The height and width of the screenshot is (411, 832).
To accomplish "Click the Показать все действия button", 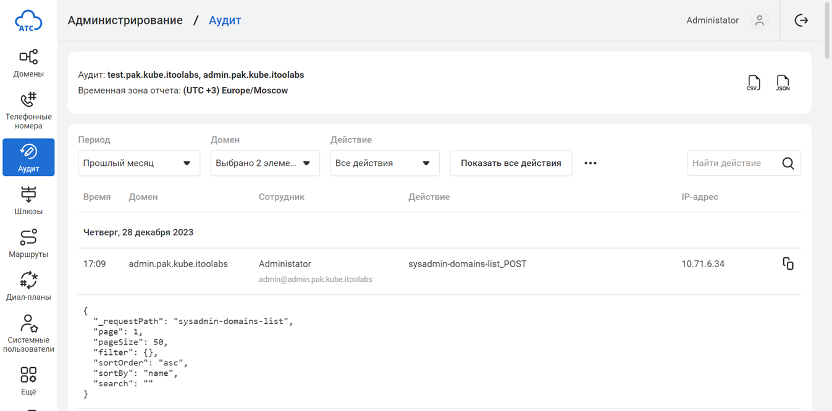I will click(511, 164).
